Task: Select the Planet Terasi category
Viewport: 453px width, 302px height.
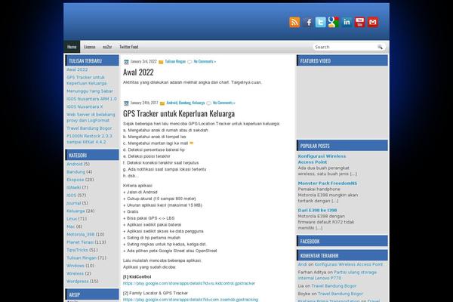Action: [80, 242]
